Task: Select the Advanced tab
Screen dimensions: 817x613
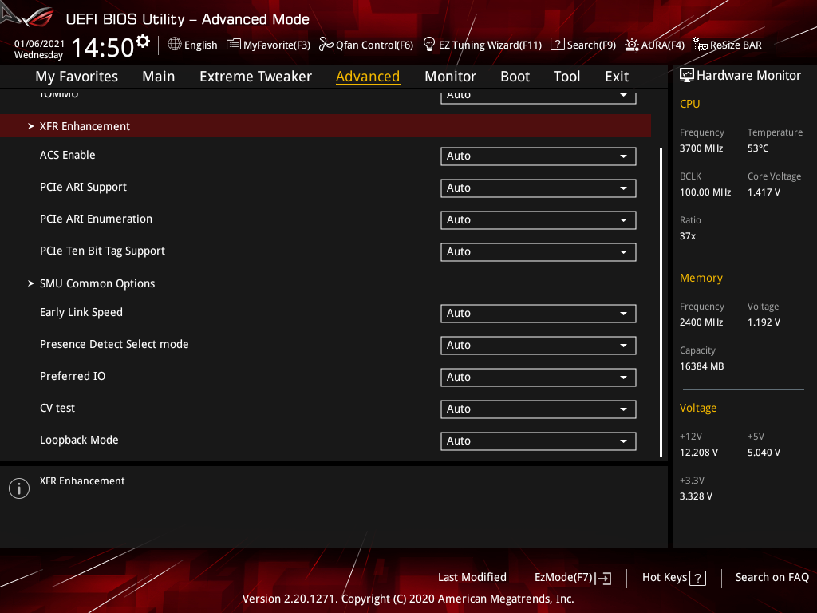Action: [368, 77]
